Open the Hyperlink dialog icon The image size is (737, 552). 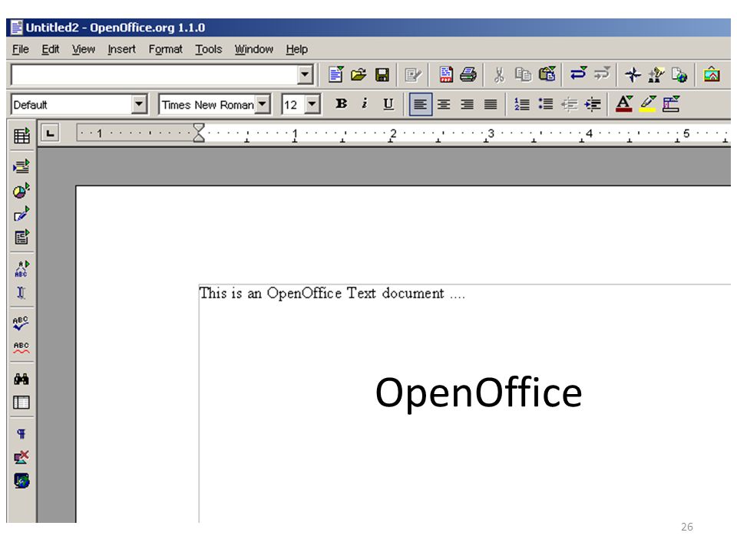(x=679, y=74)
